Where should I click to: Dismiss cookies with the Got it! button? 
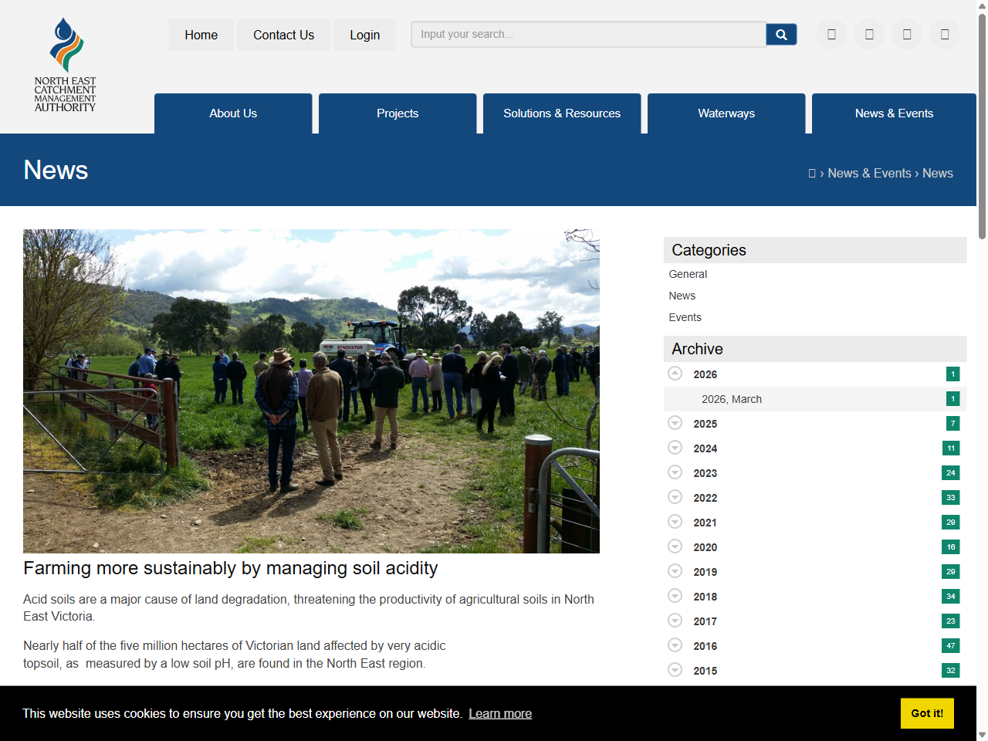927,713
